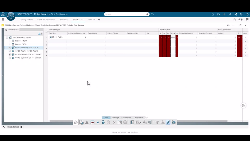Image resolution: width=250 pixels, height=141 pixels.
Task: Click the helmet assistant icon at right
Action: coord(243,105)
